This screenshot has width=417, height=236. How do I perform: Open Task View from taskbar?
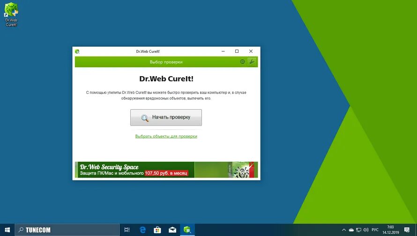(127, 230)
